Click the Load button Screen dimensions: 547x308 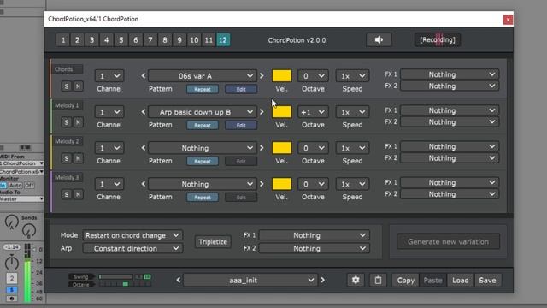(461, 280)
